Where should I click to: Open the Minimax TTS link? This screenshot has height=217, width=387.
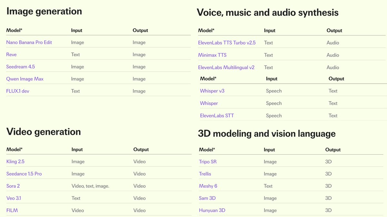pyautogui.click(x=212, y=55)
